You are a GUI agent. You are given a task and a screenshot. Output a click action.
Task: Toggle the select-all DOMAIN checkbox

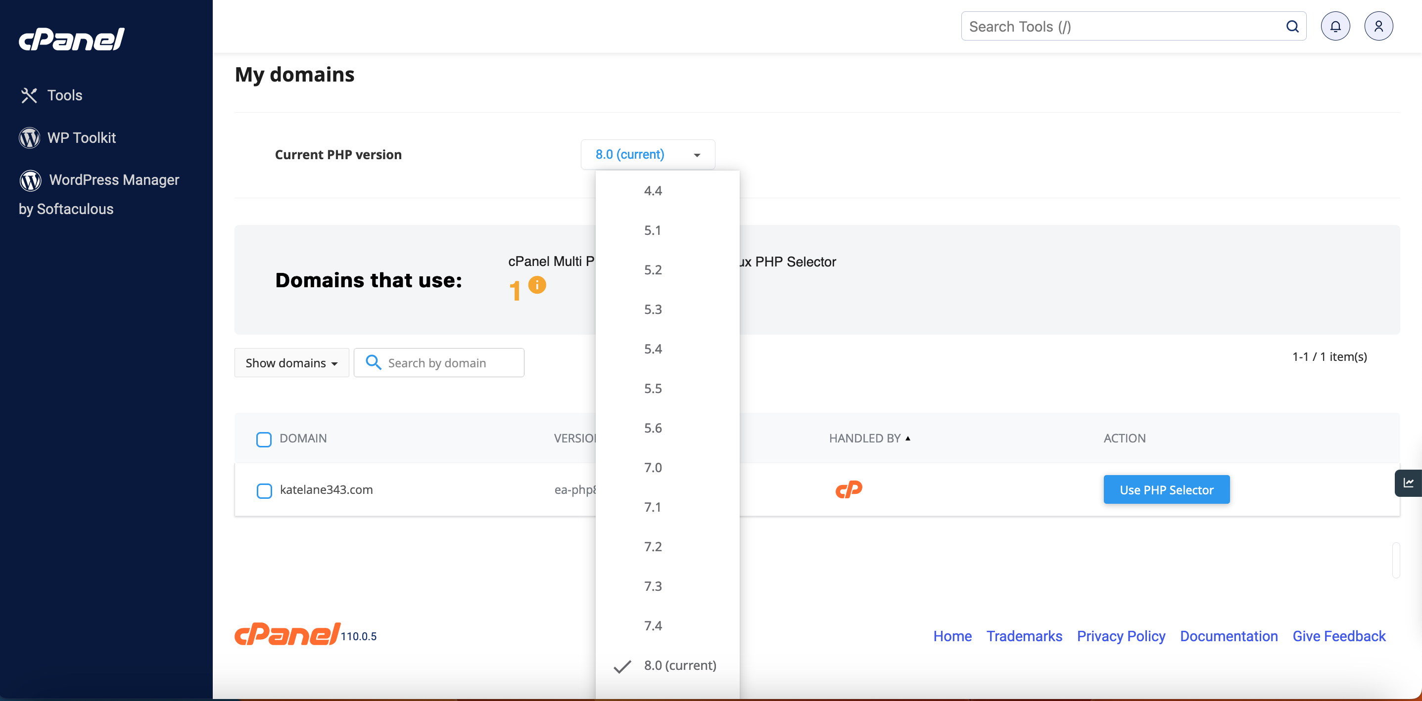point(264,439)
